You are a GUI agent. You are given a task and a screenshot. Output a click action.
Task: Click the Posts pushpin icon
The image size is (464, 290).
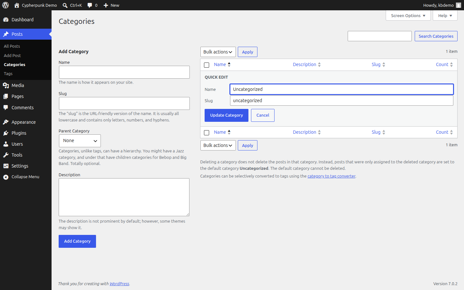pos(6,34)
